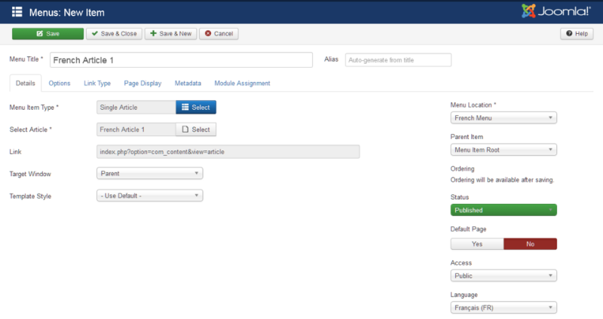The height and width of the screenshot is (319, 603).
Task: Set Default Page to Yes
Action: point(477,245)
